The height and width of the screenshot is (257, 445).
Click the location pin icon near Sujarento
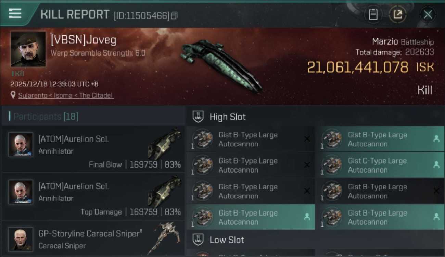tap(13, 95)
